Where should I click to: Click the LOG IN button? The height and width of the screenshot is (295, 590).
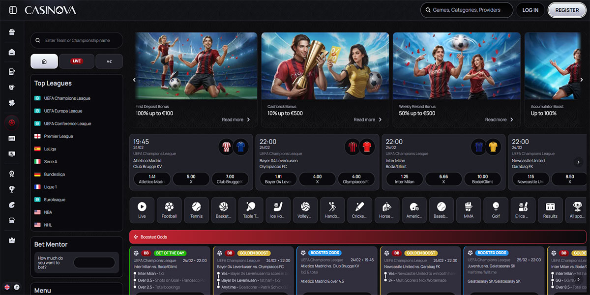coord(530,10)
